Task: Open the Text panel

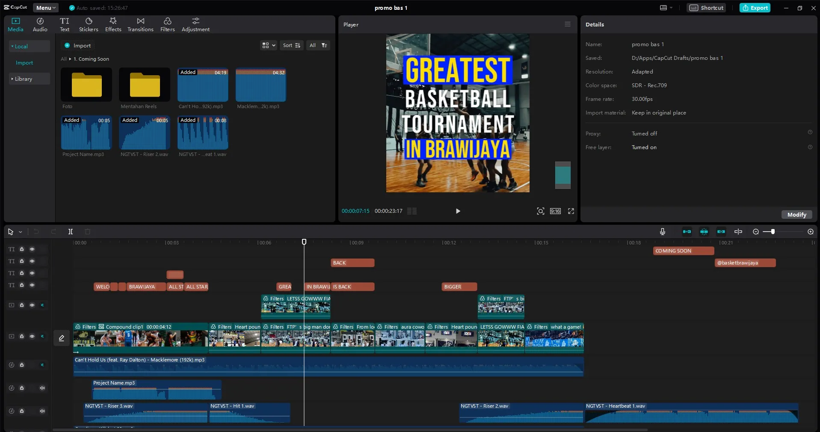Action: tap(65, 25)
